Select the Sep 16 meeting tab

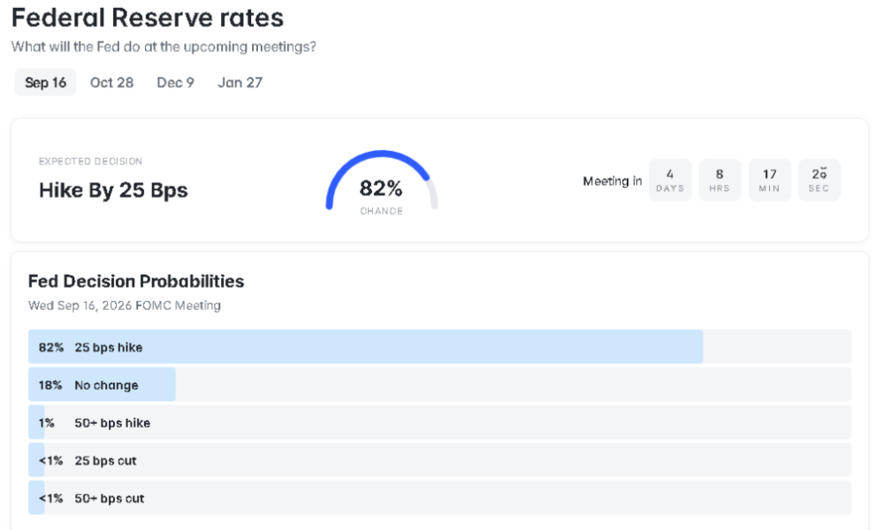click(x=45, y=82)
